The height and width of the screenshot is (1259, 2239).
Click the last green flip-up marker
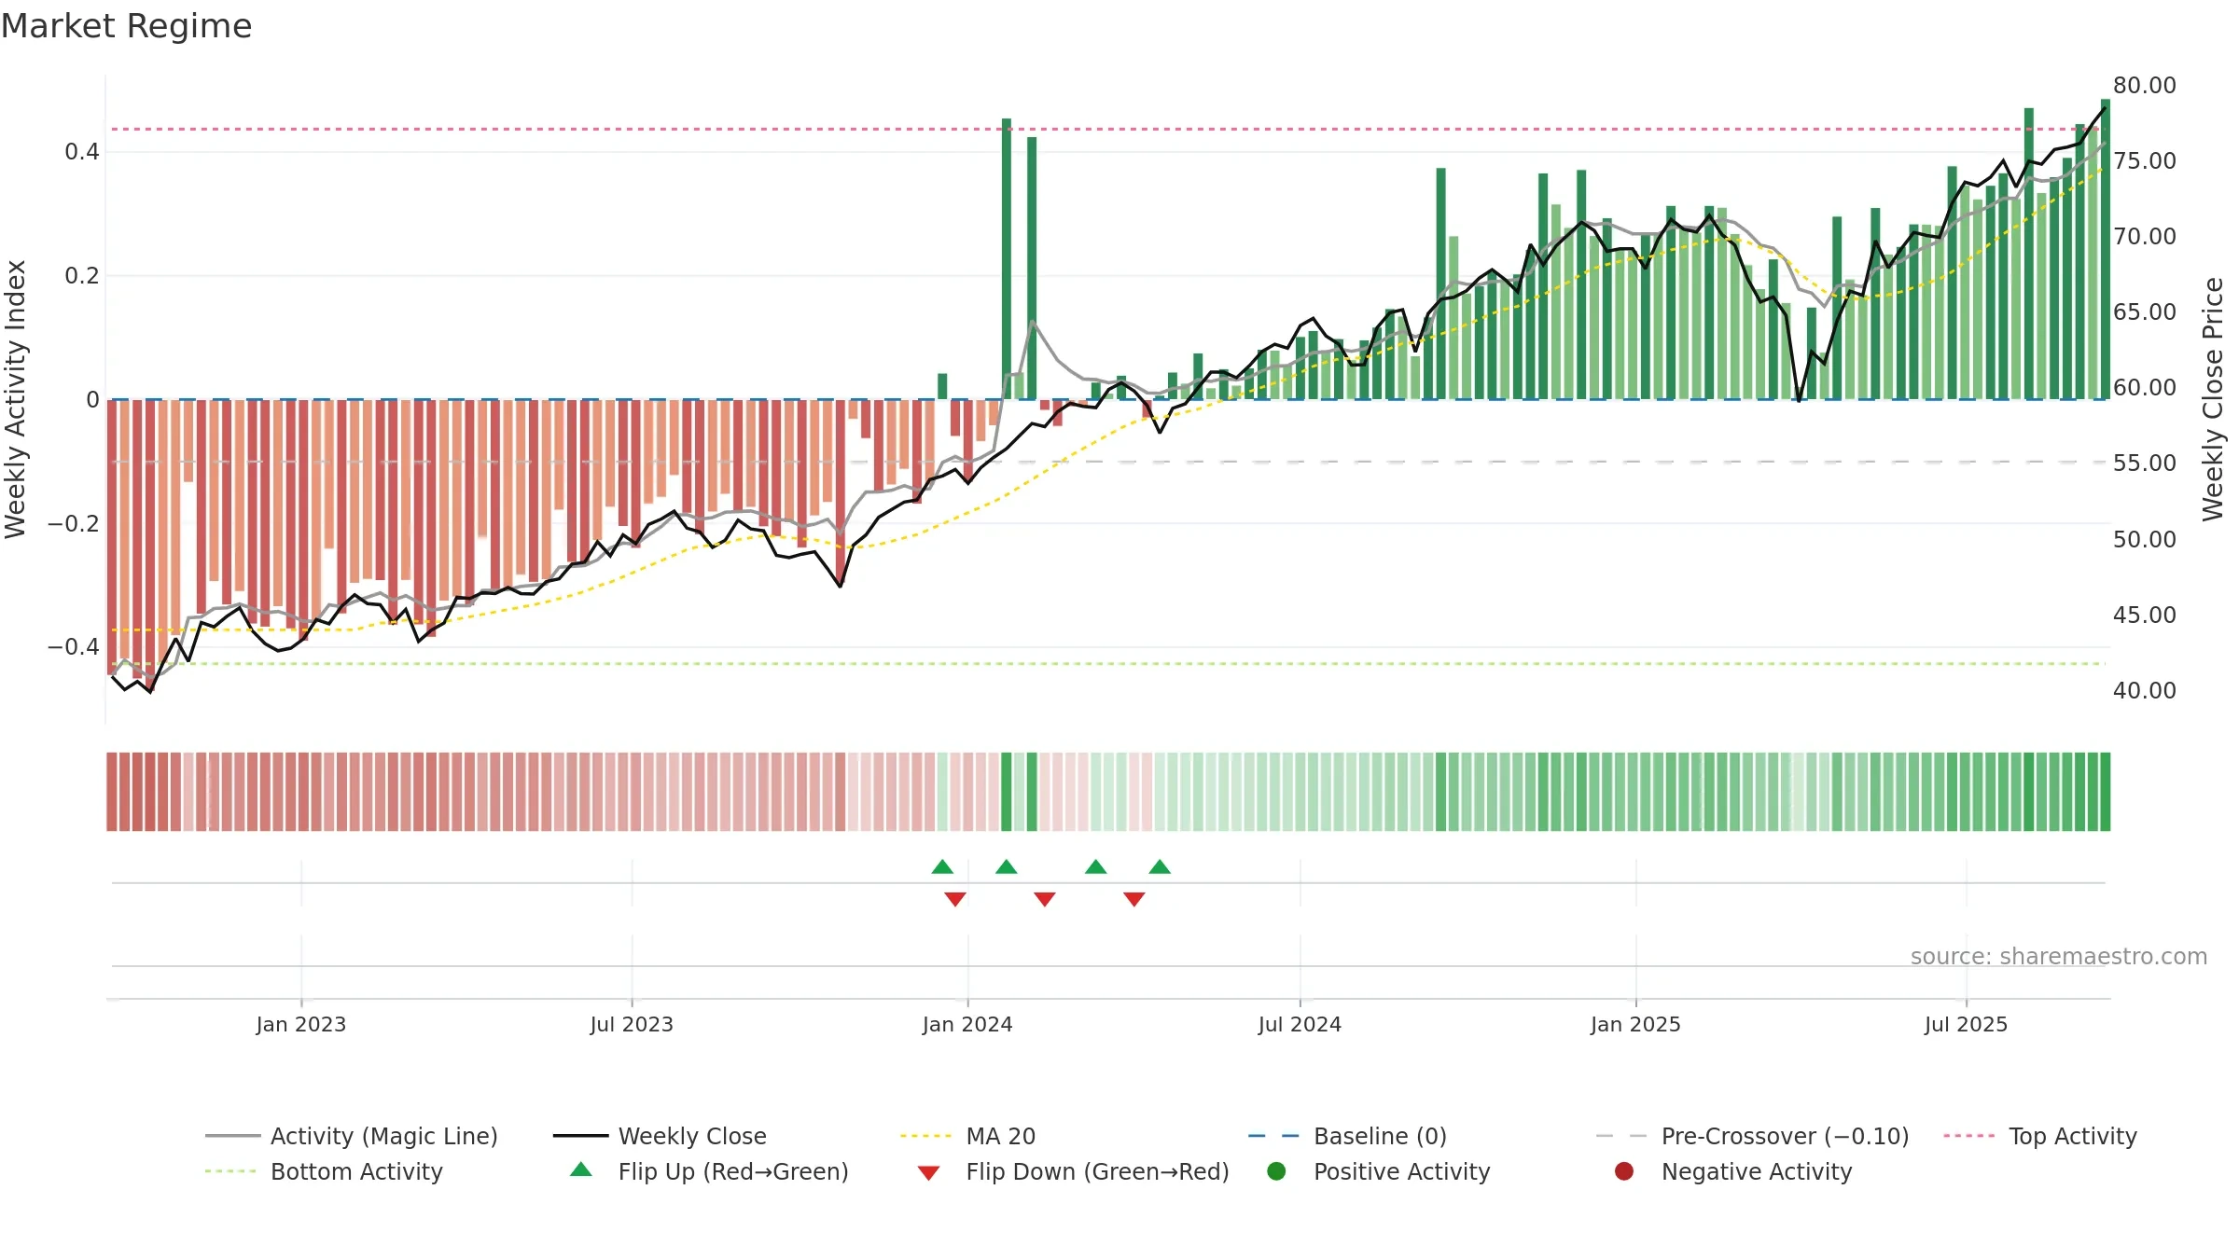point(1160,867)
